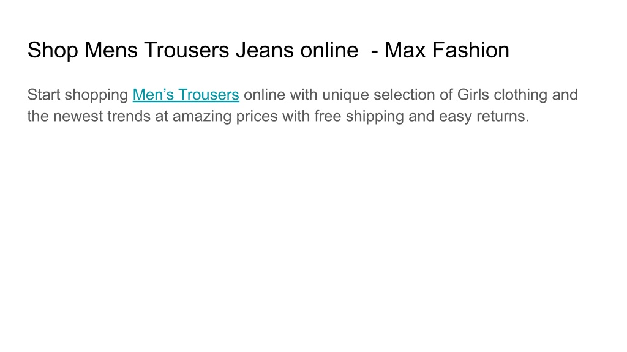Click the word "Trousers" in the black title
The height and width of the screenshot is (352, 627).
click(x=187, y=50)
